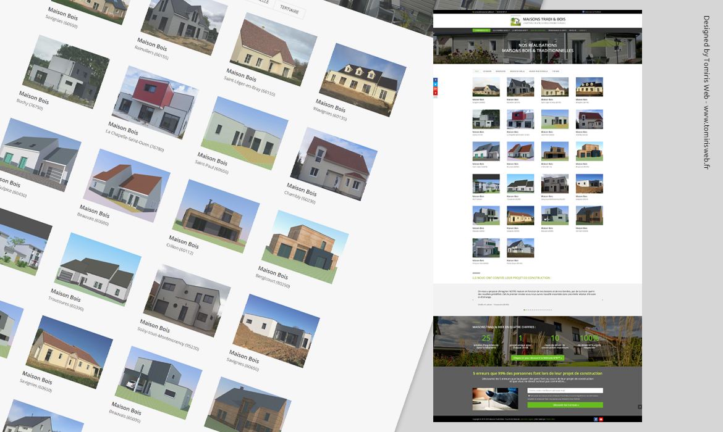723x432 pixels.
Task: Select the first green testimonial carousel dot
Action: 524,310
